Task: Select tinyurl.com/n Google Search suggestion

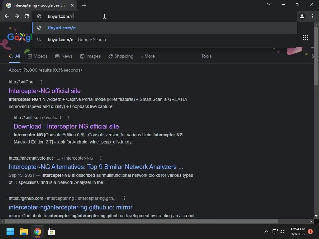Action: pyautogui.click(x=164, y=40)
